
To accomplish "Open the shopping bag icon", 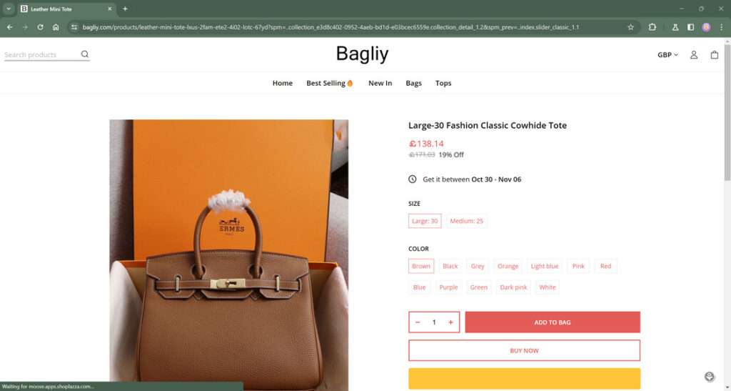I will click(714, 54).
